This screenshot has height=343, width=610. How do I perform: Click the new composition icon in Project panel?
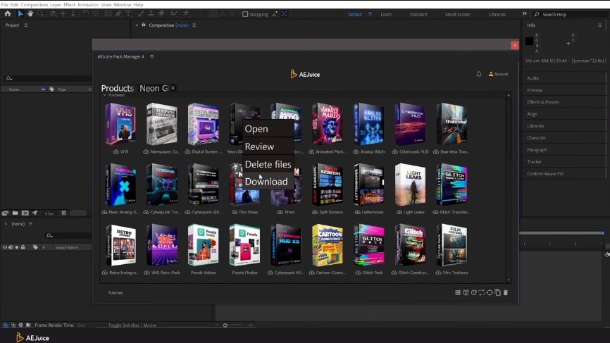[x=25, y=213]
